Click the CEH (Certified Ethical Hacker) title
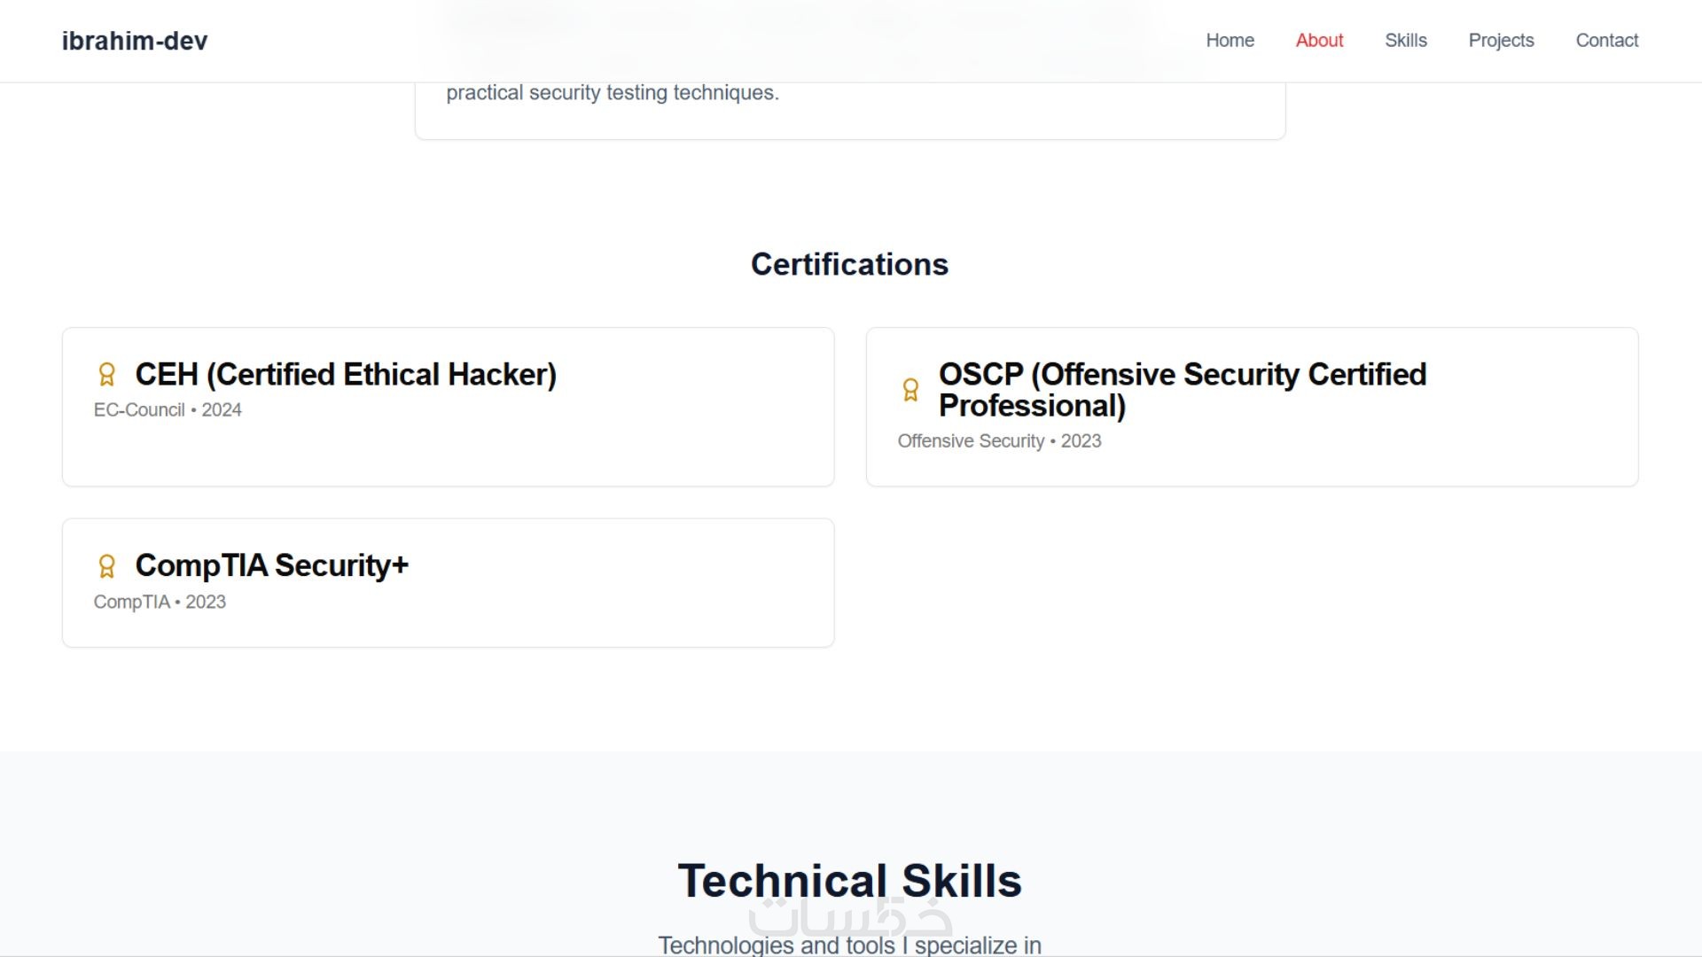The width and height of the screenshot is (1702, 957). click(346, 375)
